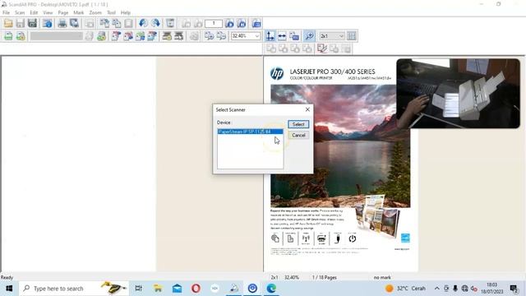Click 'Ready' in the status bar
The image size is (526, 296).
point(7,278)
